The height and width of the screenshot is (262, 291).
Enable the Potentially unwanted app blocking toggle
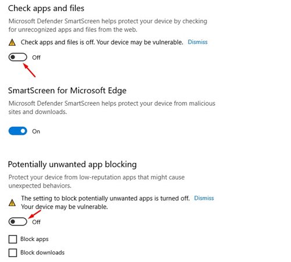(x=17, y=221)
